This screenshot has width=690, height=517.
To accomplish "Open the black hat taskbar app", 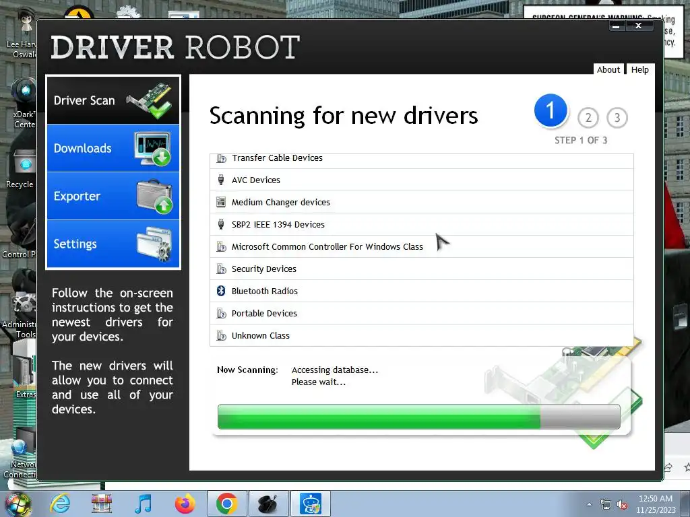I will 268,504.
